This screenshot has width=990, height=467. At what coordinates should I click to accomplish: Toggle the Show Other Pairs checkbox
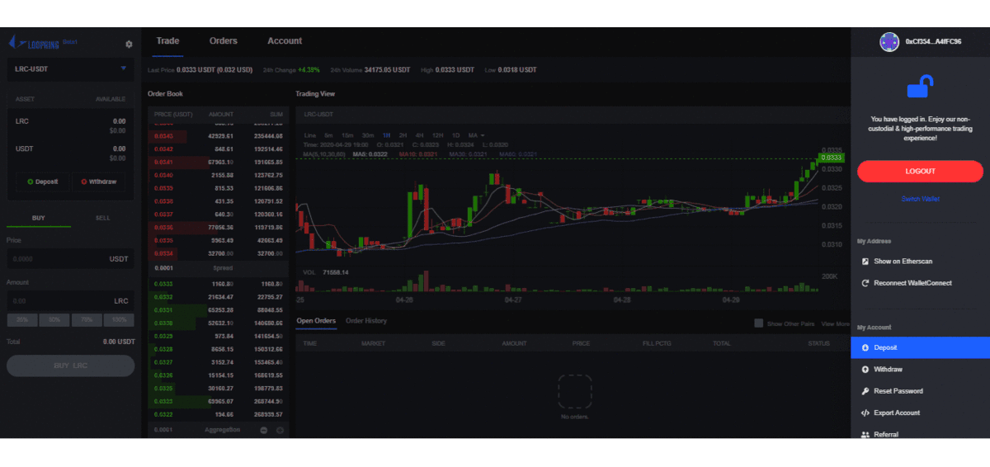click(x=758, y=323)
